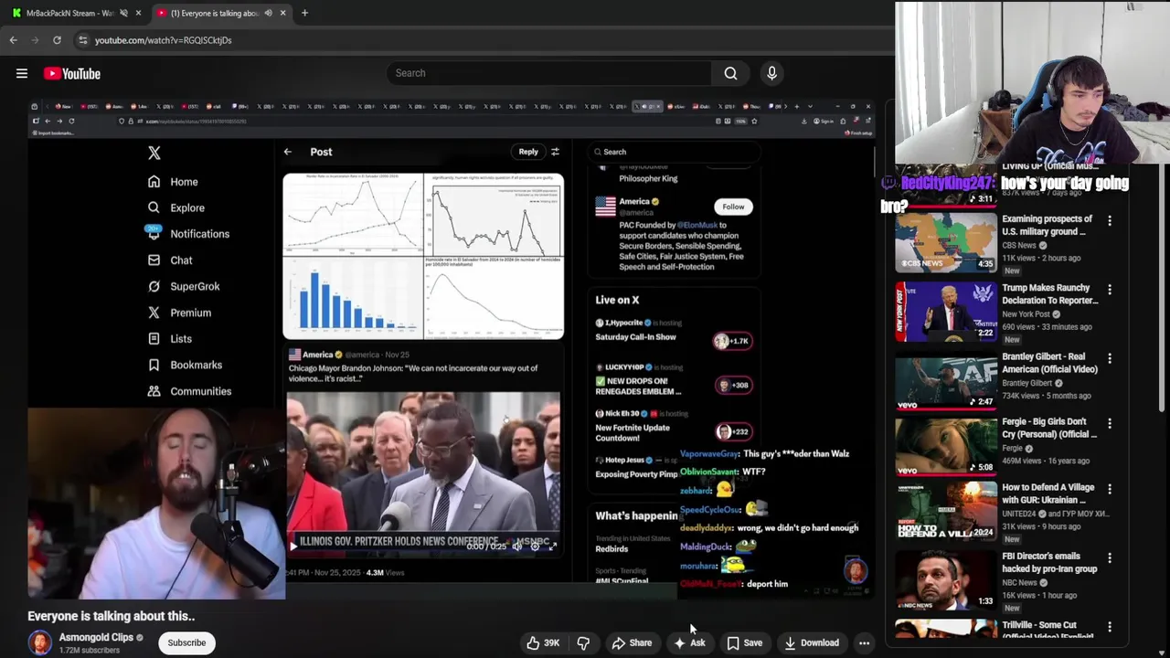Click the FBI Director's emails hacked title

(x=1048, y=562)
